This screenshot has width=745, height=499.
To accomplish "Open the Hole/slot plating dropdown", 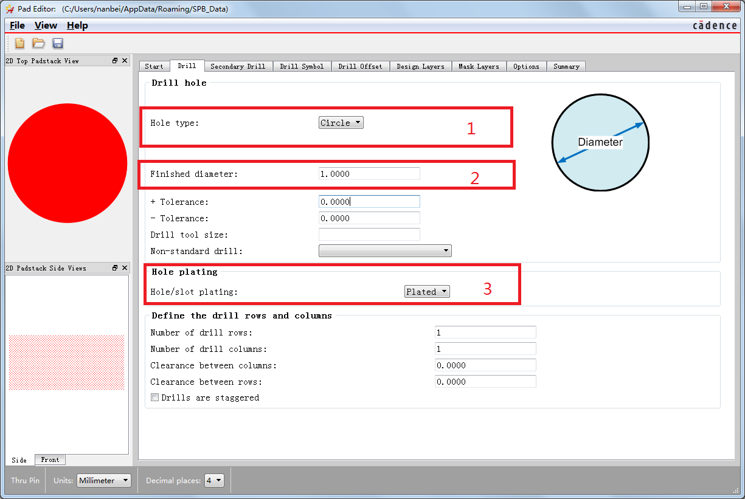I will (427, 292).
